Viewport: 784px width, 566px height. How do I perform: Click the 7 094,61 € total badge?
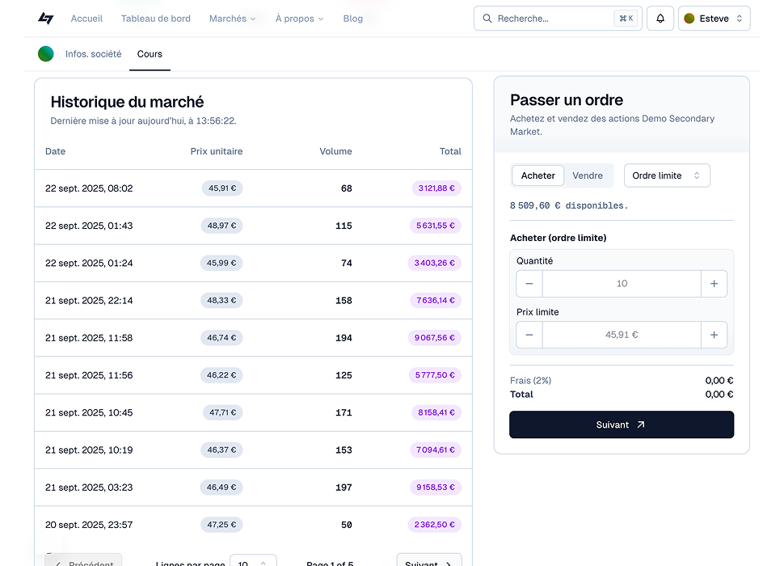pos(435,450)
